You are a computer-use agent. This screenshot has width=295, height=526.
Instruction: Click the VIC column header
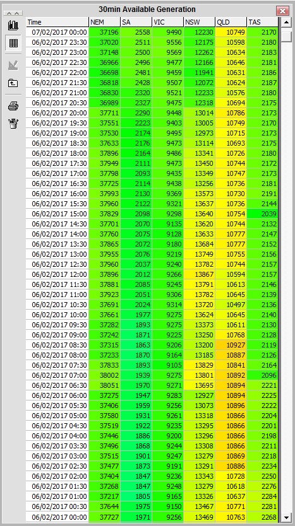pos(167,22)
